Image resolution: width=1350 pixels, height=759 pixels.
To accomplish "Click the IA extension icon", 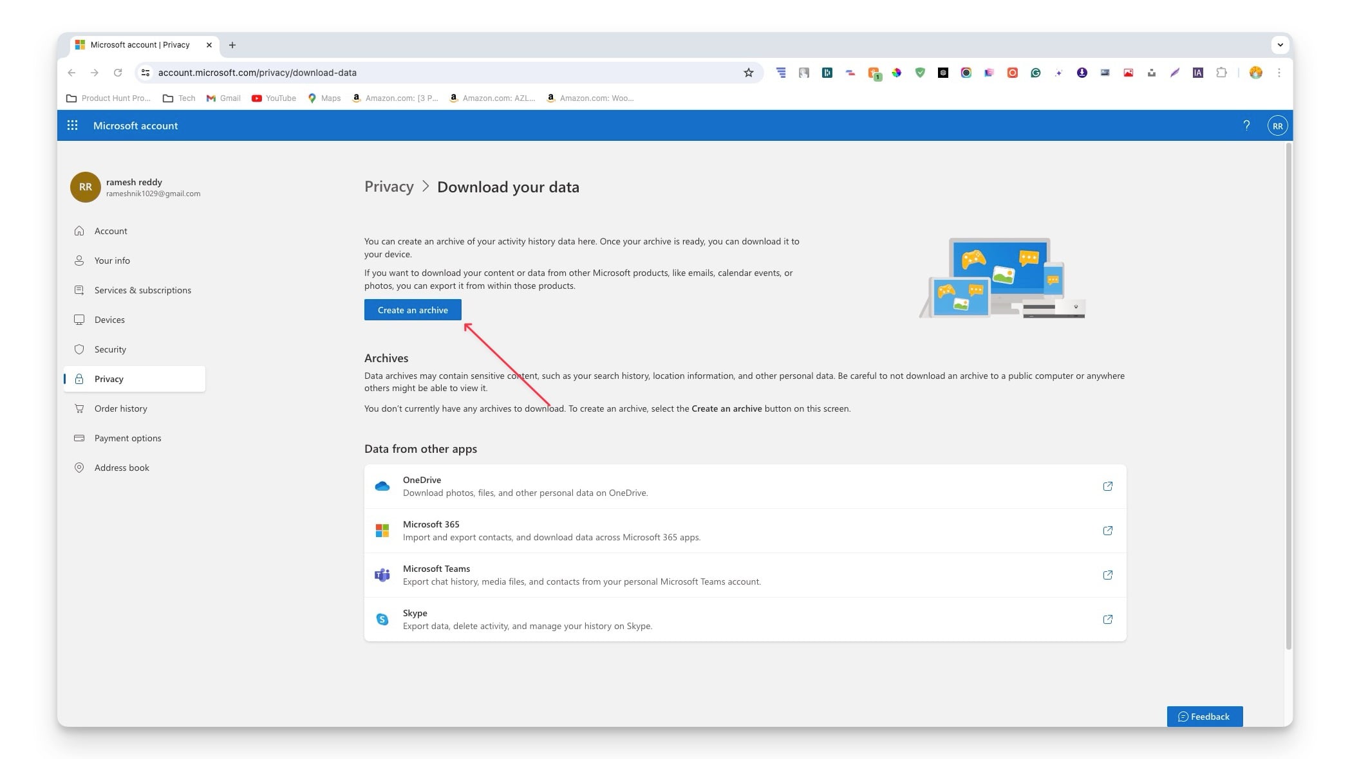I will tap(1197, 73).
